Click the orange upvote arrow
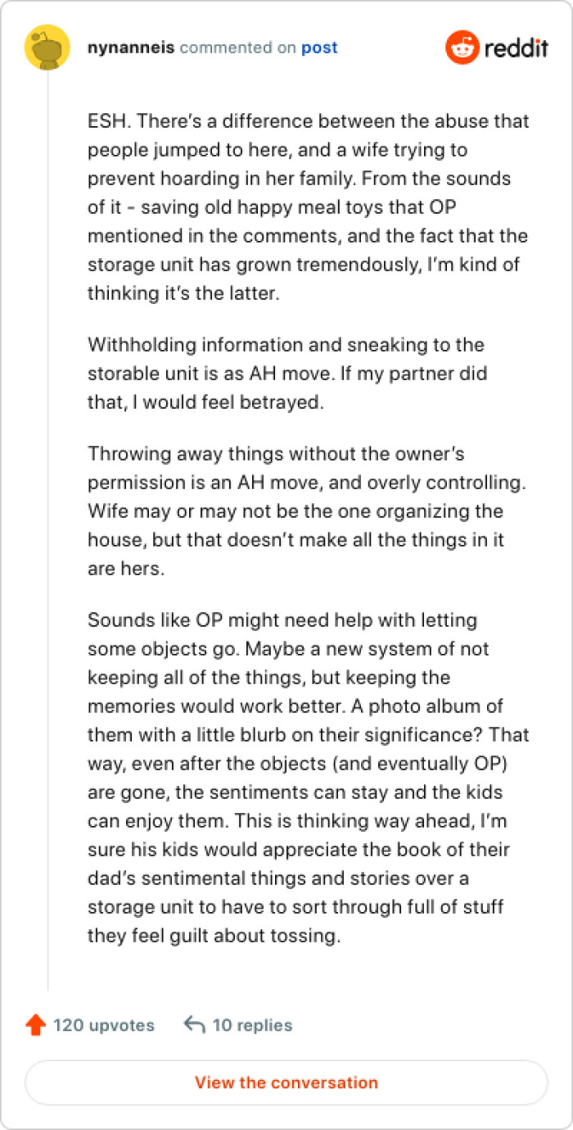This screenshot has height=1130, width=573. [x=35, y=1023]
